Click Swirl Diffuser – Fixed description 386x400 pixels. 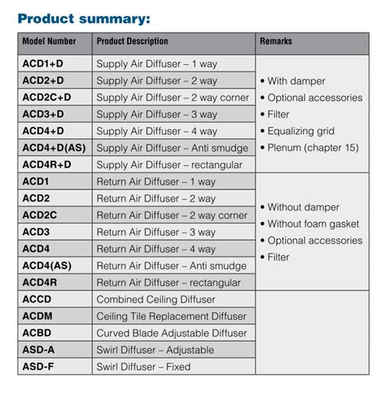click(x=143, y=367)
